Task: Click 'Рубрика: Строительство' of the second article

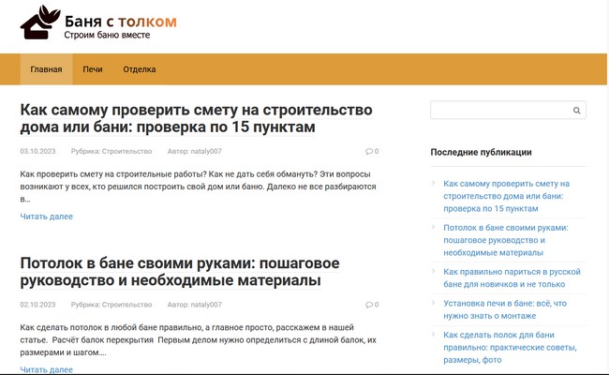Action: [x=111, y=305]
